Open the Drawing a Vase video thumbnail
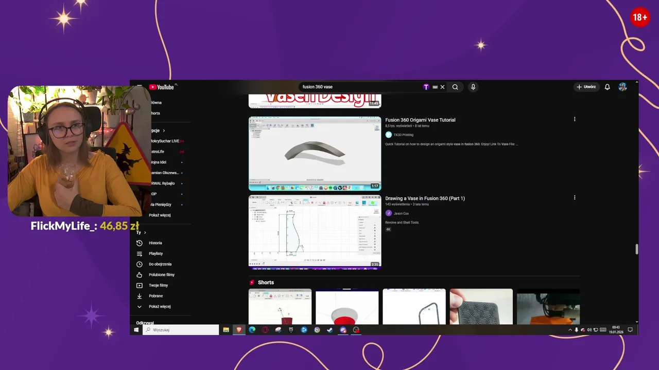659x370 pixels. (x=315, y=232)
